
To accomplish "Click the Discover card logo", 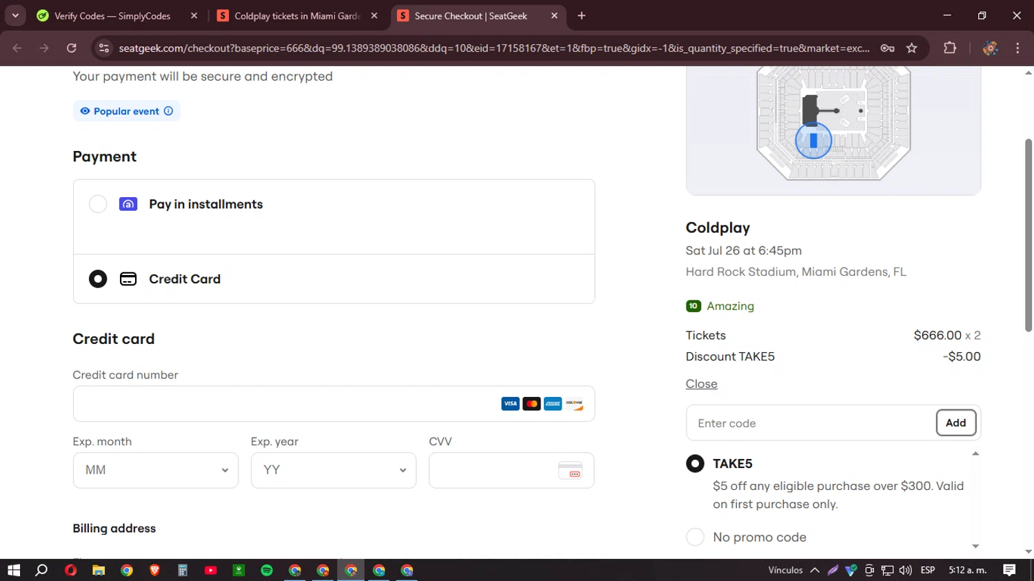I will [x=574, y=404].
